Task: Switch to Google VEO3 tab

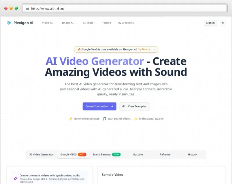Action: [x=73, y=154]
